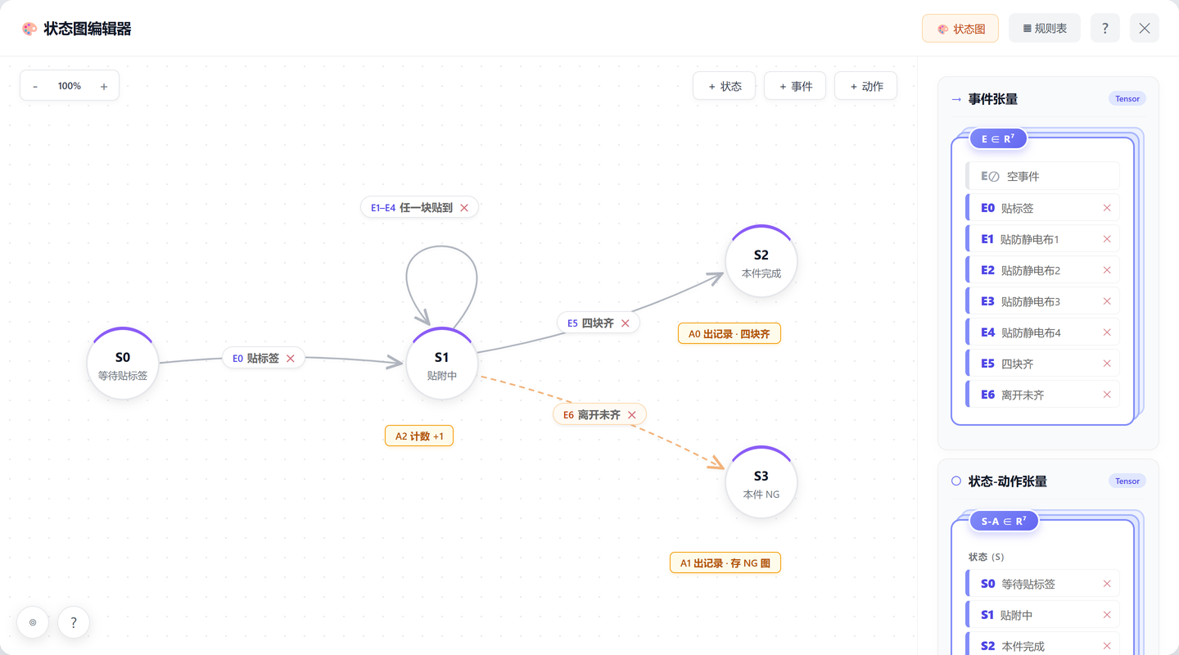
Task: Select the E2 贴防静电布2 row
Action: (x=1042, y=270)
